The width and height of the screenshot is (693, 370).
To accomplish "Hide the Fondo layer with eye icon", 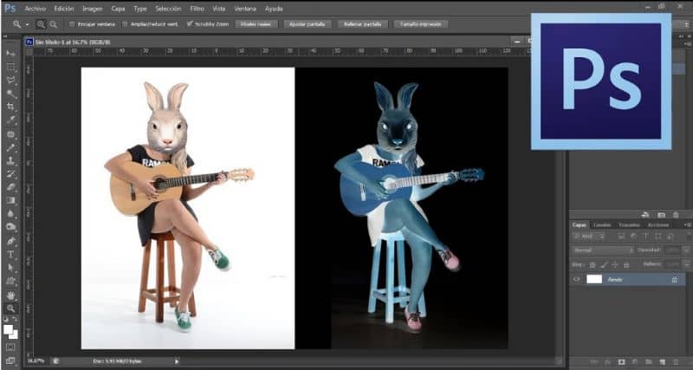I will coord(576,279).
